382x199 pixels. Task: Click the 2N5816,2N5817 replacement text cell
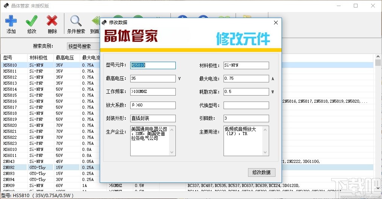click(325, 101)
